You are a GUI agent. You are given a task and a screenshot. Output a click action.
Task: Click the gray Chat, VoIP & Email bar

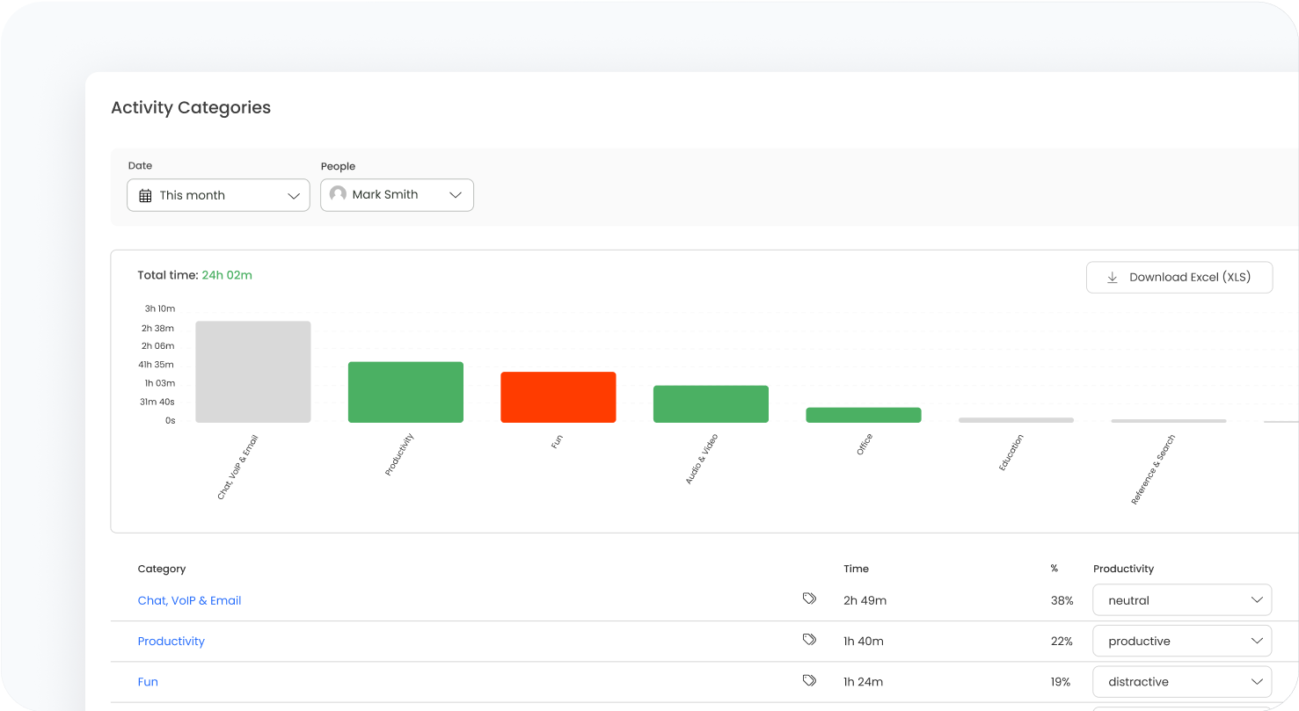(x=253, y=372)
